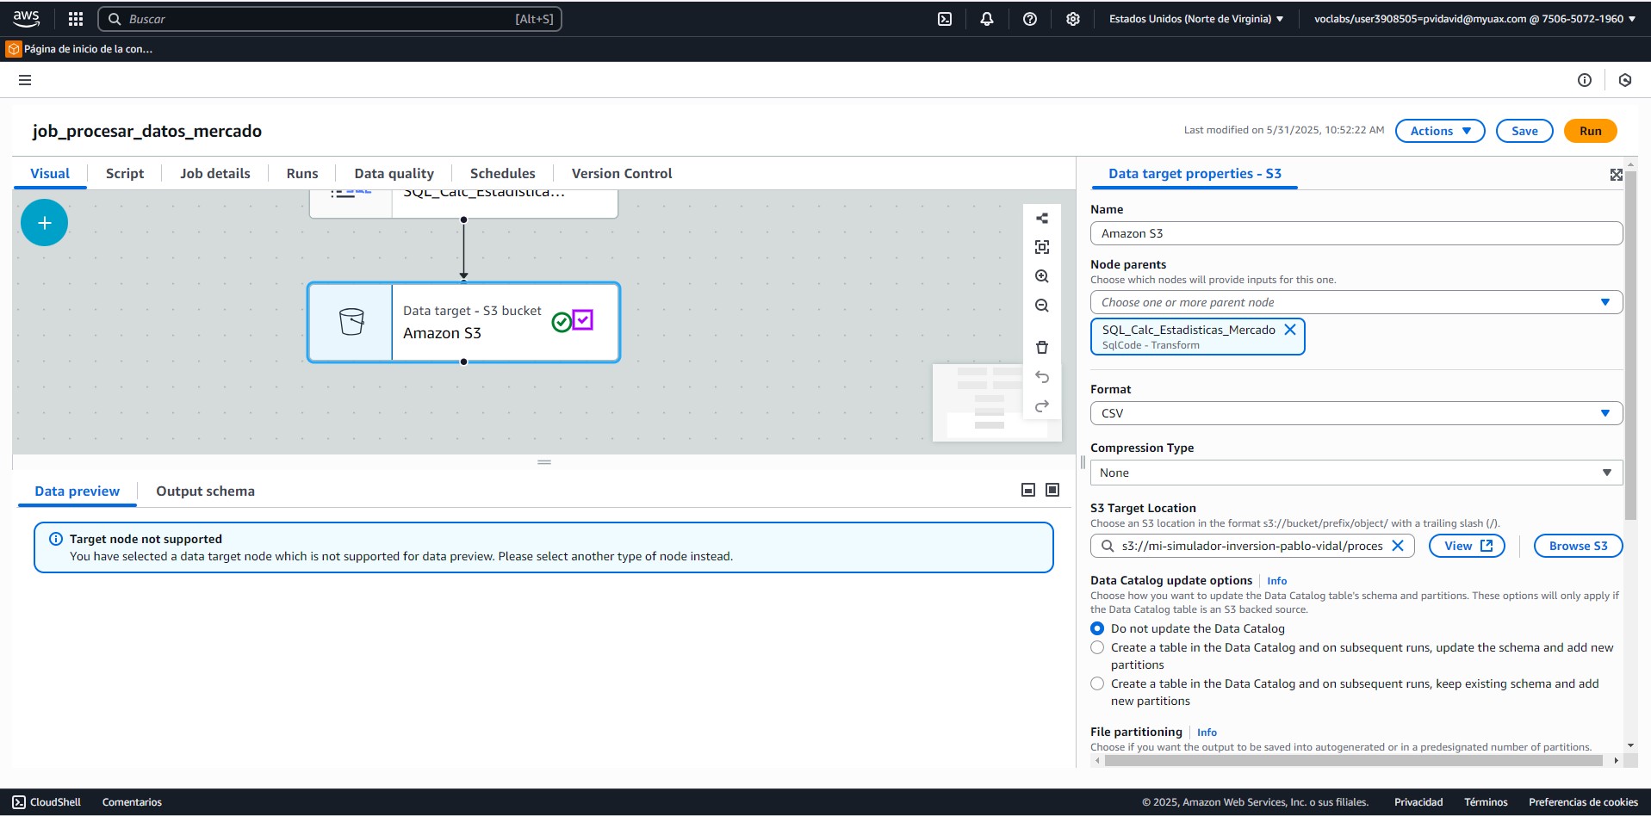This screenshot has height=816, width=1651.
Task: Select create table and update schema option
Action: pos(1097,647)
